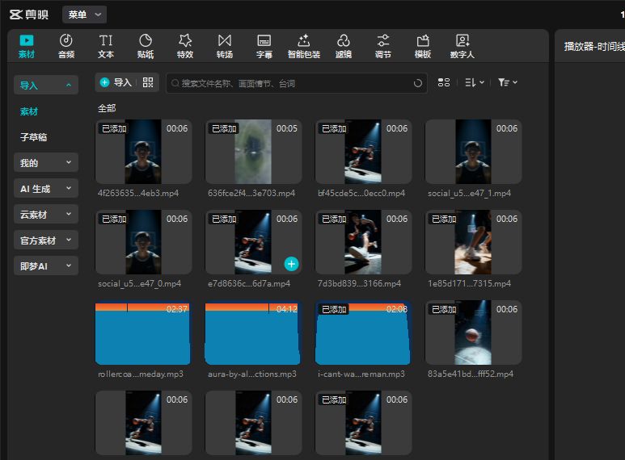The image size is (625, 460).
Task: Open the 滤镜 (Filters) panel
Action: point(344,46)
